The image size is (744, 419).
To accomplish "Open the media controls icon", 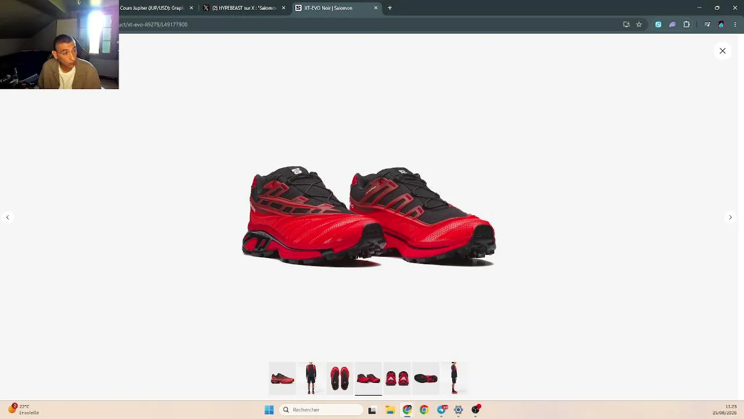I will 707,24.
